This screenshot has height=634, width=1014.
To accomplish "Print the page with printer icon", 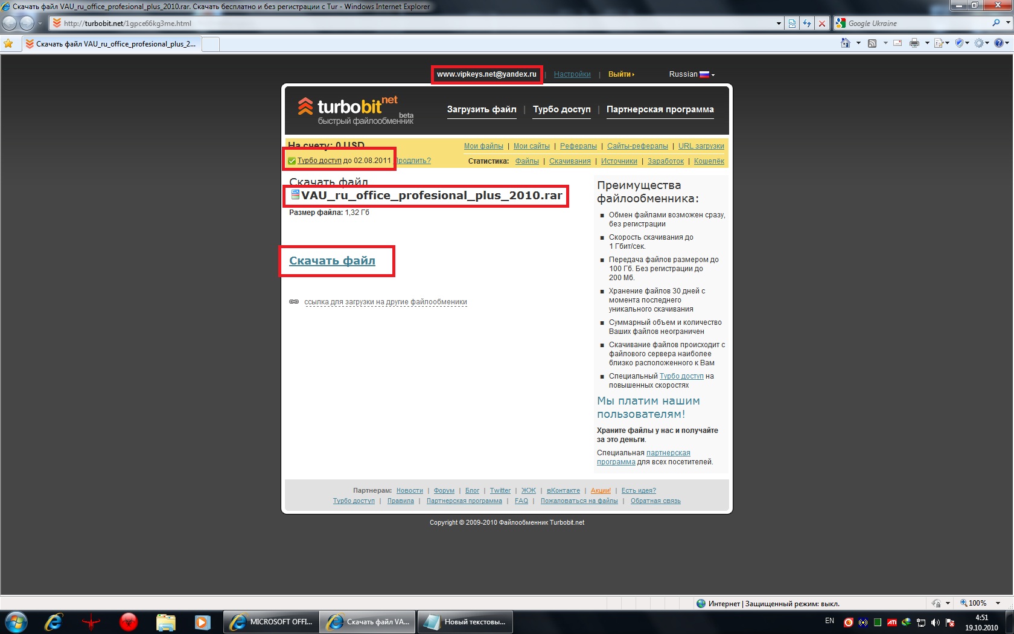I will pyautogui.click(x=914, y=43).
